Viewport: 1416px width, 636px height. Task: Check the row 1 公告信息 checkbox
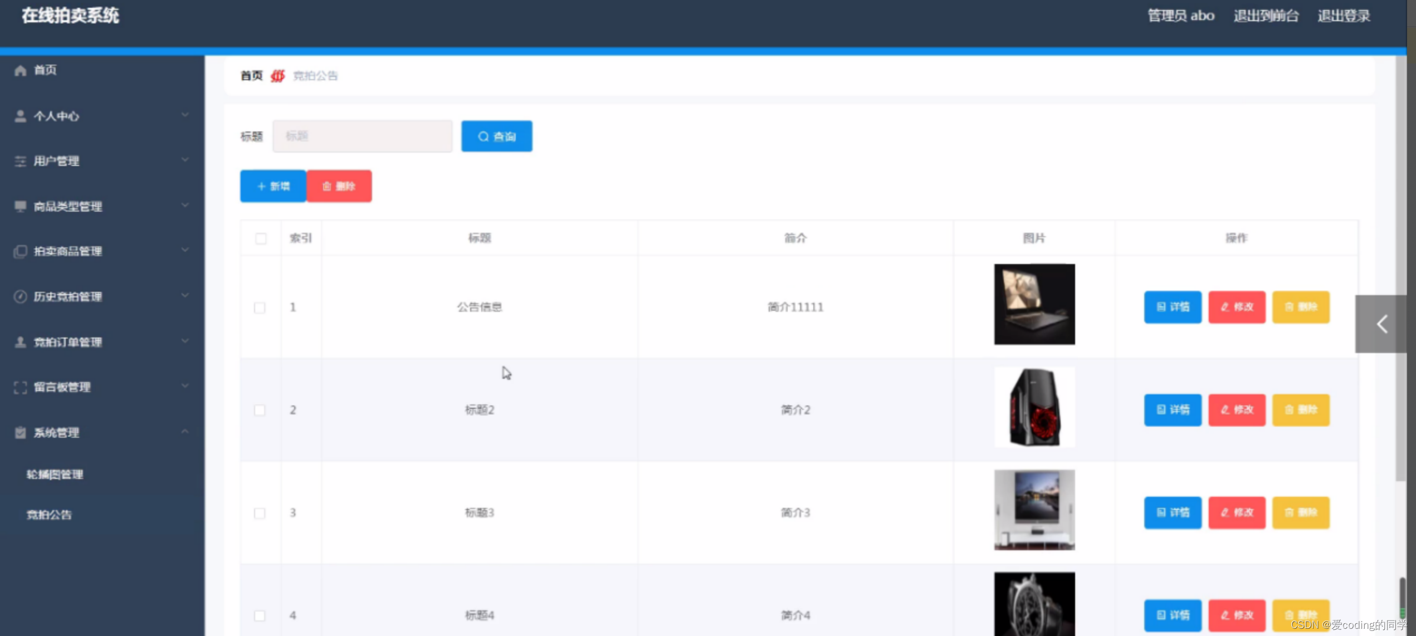pyautogui.click(x=260, y=307)
